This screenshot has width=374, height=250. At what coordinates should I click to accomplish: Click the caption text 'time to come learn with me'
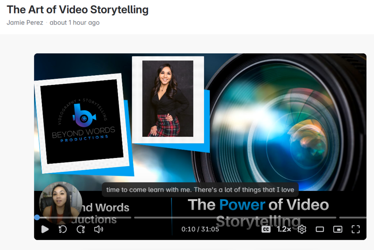149,190
